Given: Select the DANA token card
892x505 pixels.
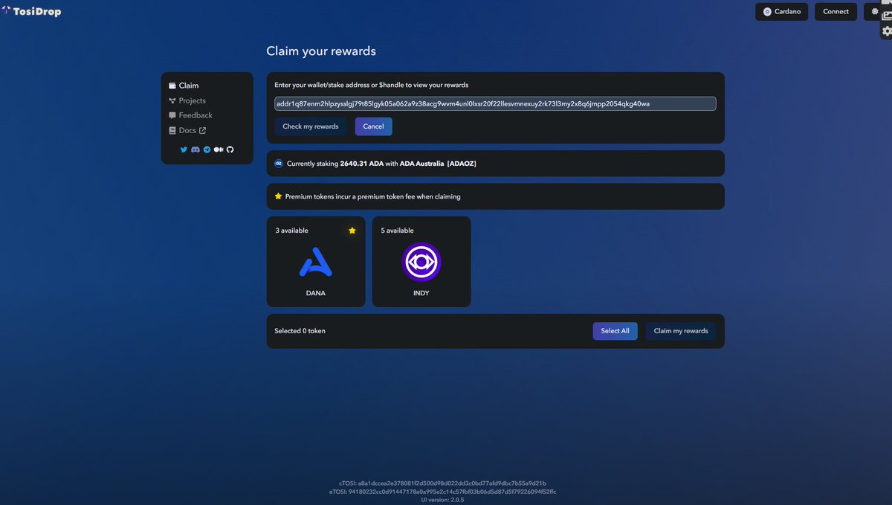Looking at the screenshot, I should pos(316,261).
